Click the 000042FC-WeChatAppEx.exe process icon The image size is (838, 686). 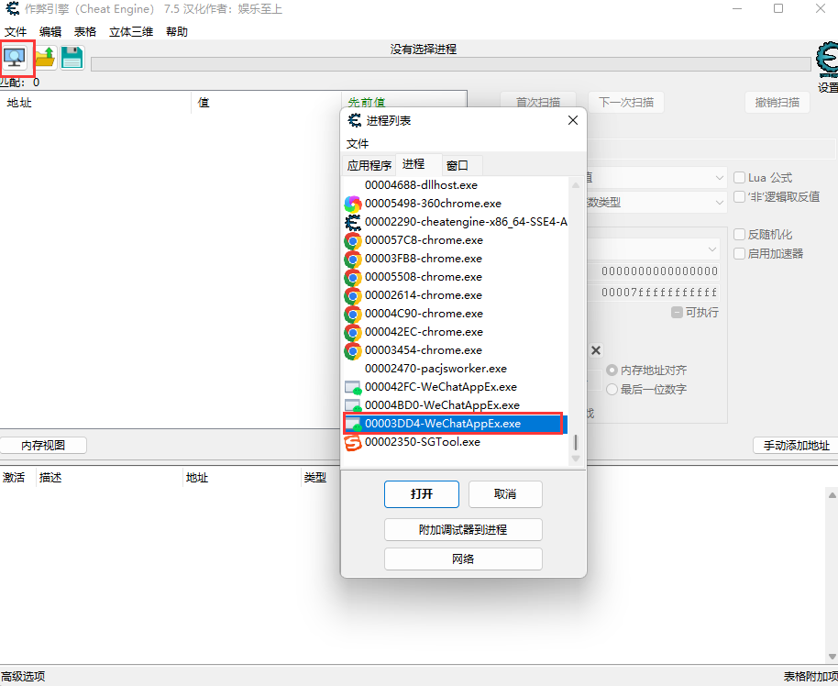pyautogui.click(x=353, y=387)
